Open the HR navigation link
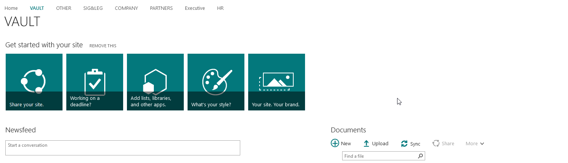The image size is (568, 163). (x=220, y=8)
